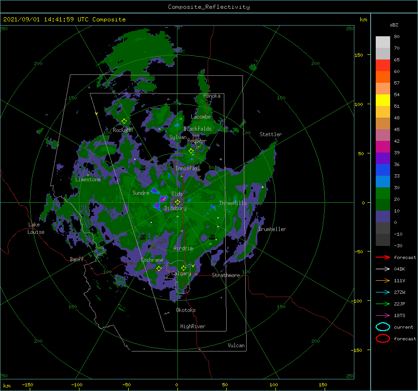Click the Blackfalds city label
This screenshot has height=391, width=418.
click(x=197, y=129)
